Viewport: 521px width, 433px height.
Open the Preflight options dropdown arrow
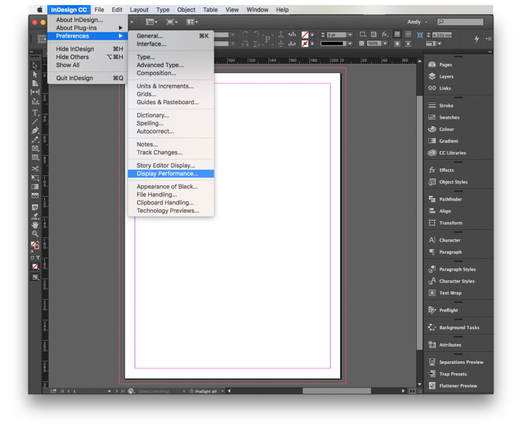click(x=222, y=391)
